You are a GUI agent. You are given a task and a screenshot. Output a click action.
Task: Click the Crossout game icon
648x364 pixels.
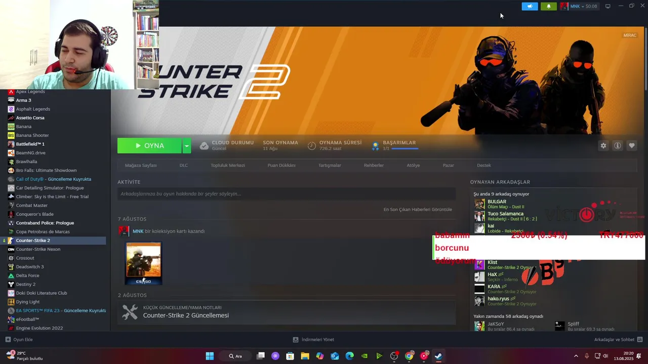click(x=11, y=258)
